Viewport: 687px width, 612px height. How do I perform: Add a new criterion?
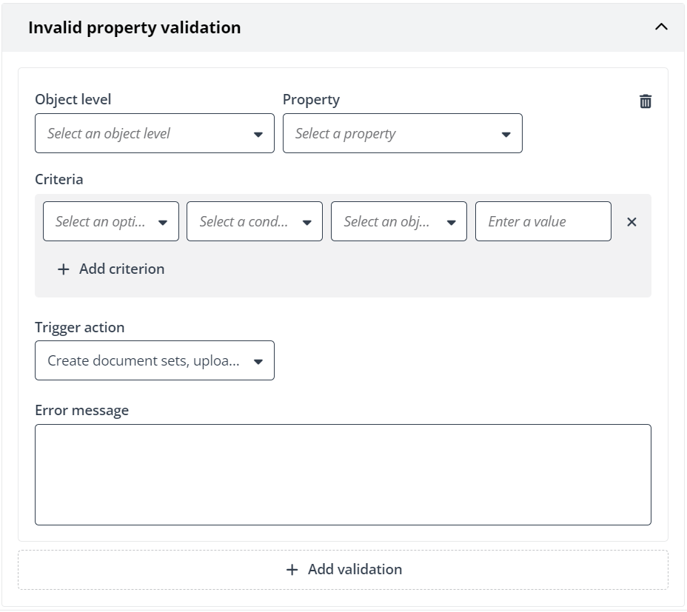111,269
